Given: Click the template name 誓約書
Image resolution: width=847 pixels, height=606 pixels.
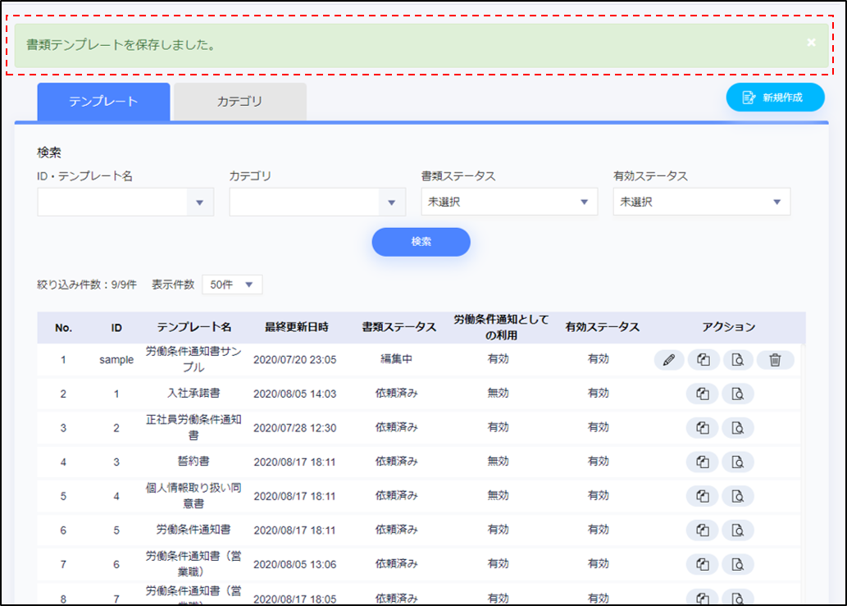Looking at the screenshot, I should (194, 461).
